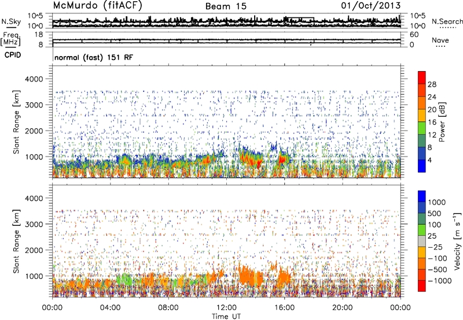Viewport: 463px width, 320px height.
Task: Click the N.Search dotted line legend sample
Action: click(x=448, y=28)
